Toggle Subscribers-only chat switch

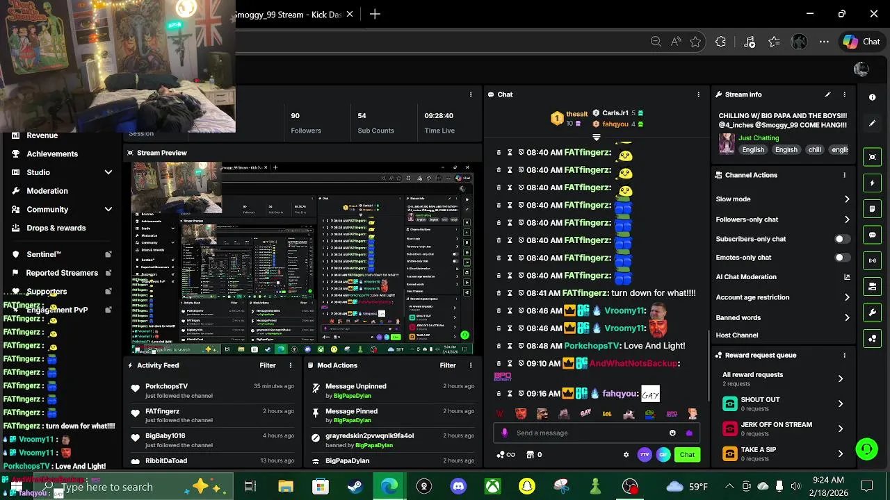[x=841, y=239]
